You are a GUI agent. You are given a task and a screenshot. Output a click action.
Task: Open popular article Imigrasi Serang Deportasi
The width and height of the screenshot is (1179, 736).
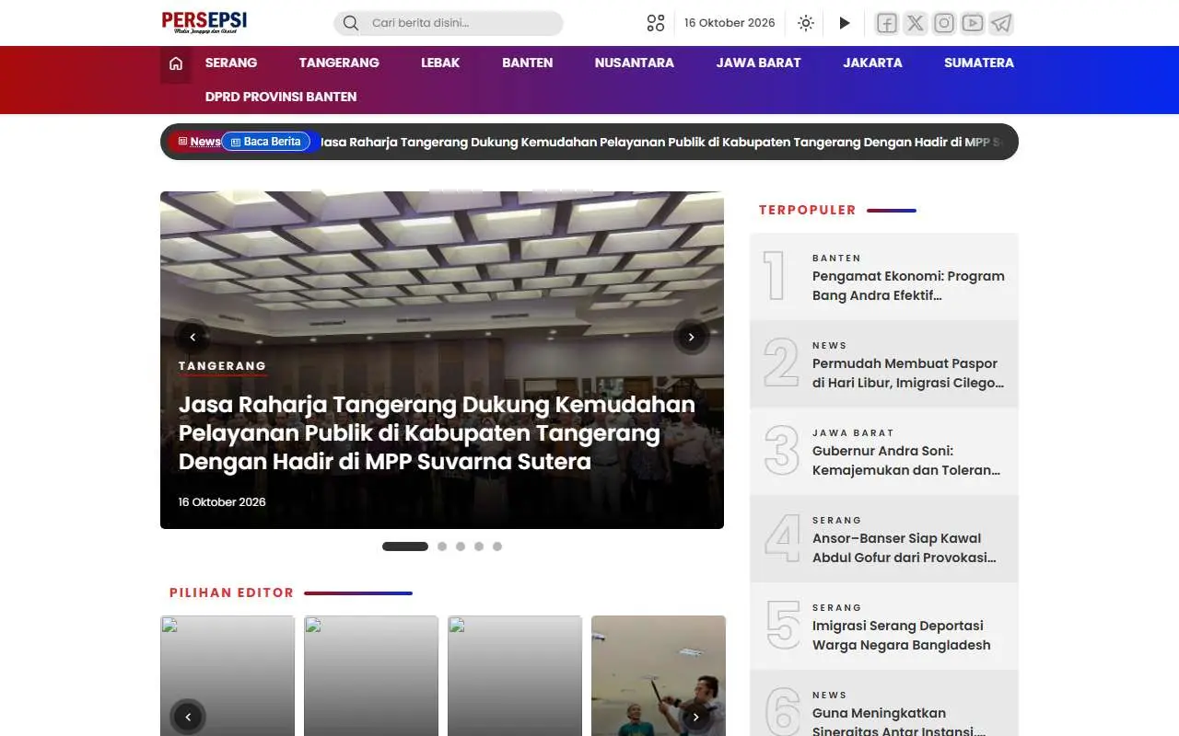(x=902, y=635)
